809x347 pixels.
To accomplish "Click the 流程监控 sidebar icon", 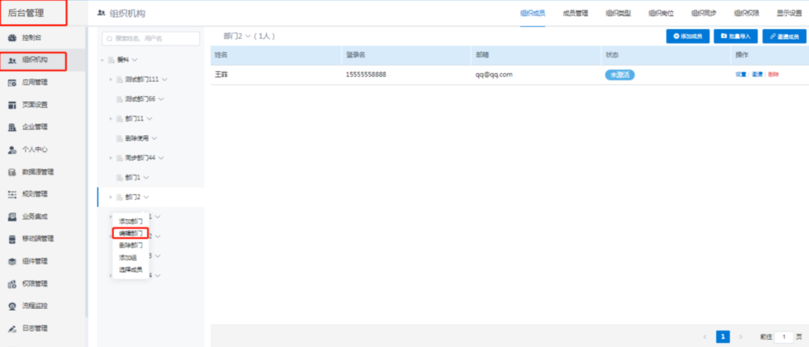I will tap(12, 307).
